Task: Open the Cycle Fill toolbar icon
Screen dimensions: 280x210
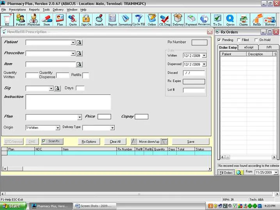Action: (x=139, y=20)
